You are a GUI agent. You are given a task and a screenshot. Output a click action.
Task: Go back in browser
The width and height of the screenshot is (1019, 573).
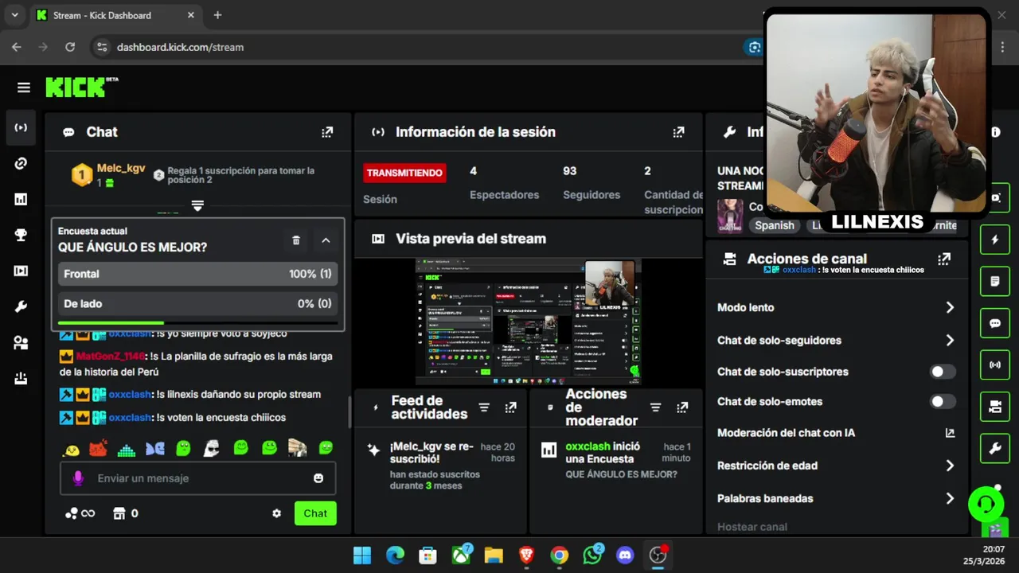pyautogui.click(x=17, y=47)
